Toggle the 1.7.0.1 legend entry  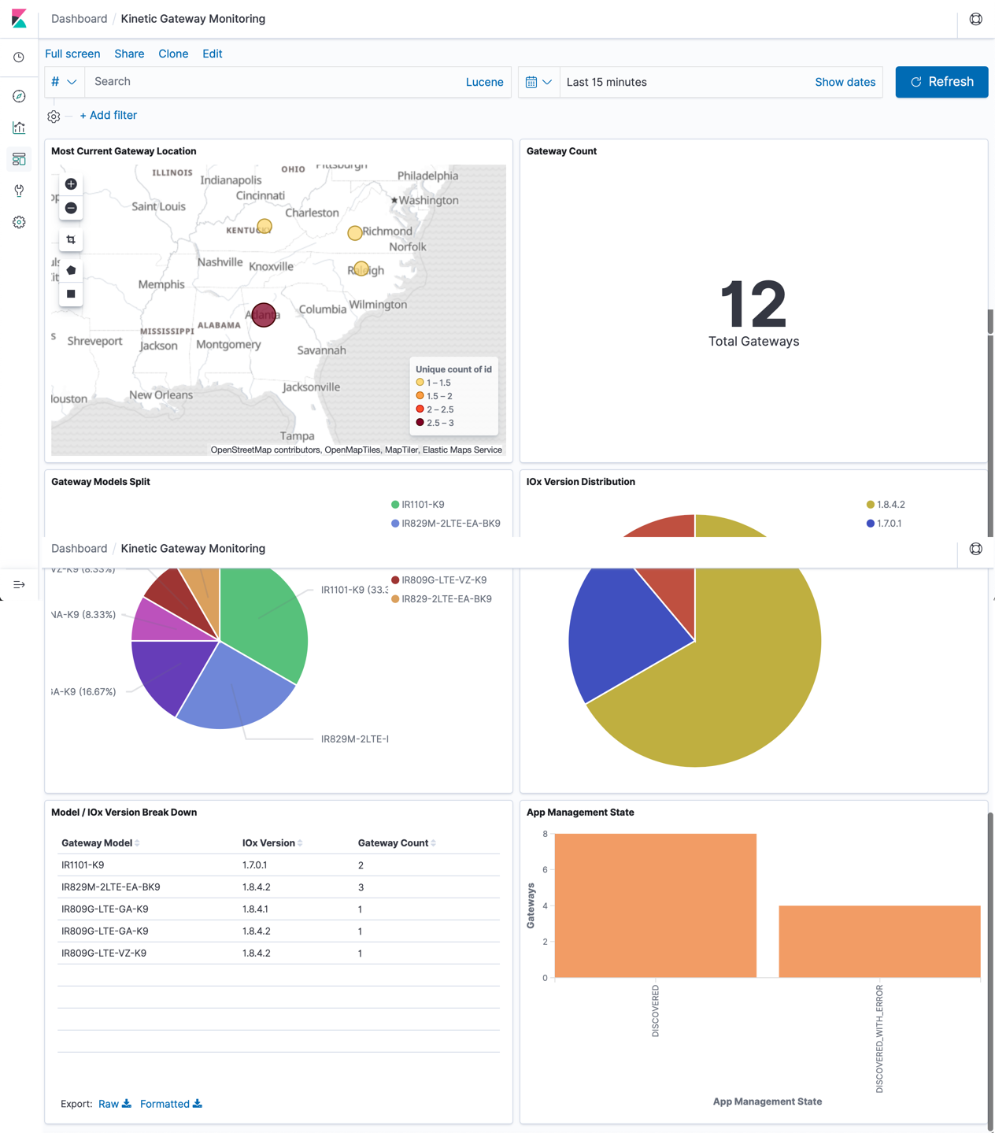point(889,524)
